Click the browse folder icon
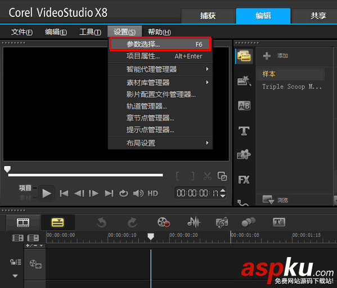This screenshot has width=337, height=288. click(x=268, y=200)
